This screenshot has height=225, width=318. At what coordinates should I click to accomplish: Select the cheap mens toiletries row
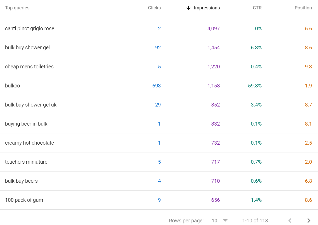[x=29, y=67]
